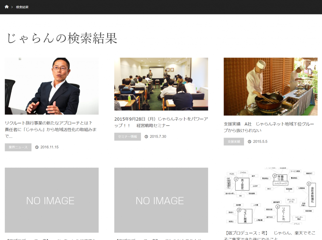Click the clock icon beside 2015.5.5

click(x=249, y=142)
